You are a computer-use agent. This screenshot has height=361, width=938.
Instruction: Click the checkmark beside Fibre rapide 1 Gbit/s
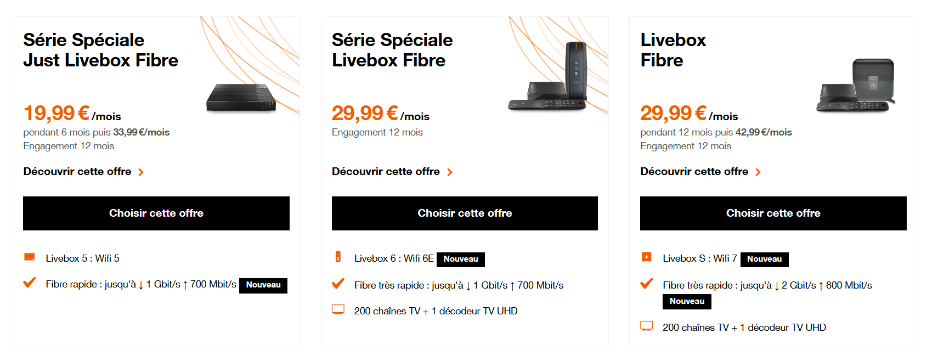tap(30, 283)
